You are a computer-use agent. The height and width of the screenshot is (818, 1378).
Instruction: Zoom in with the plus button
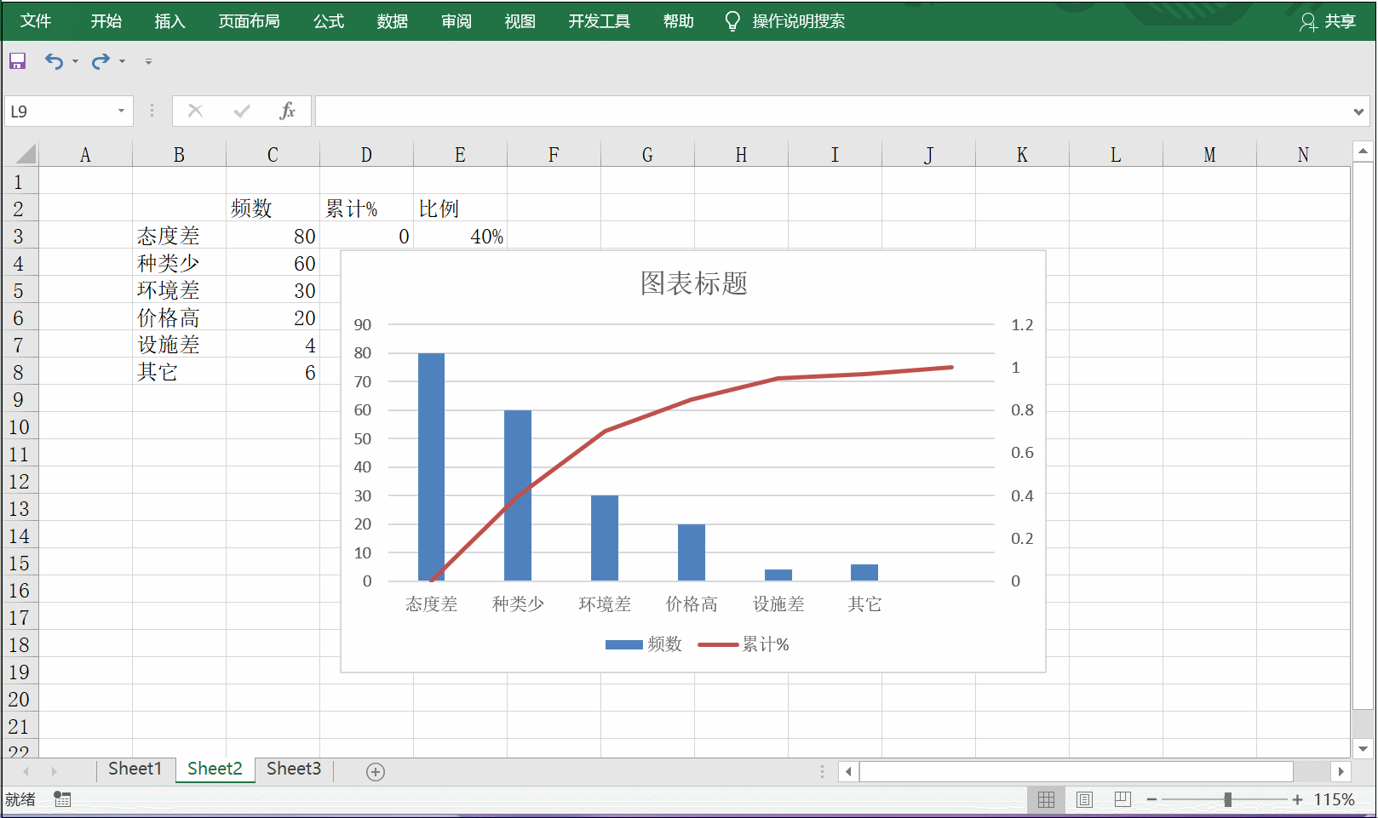[x=1297, y=799]
